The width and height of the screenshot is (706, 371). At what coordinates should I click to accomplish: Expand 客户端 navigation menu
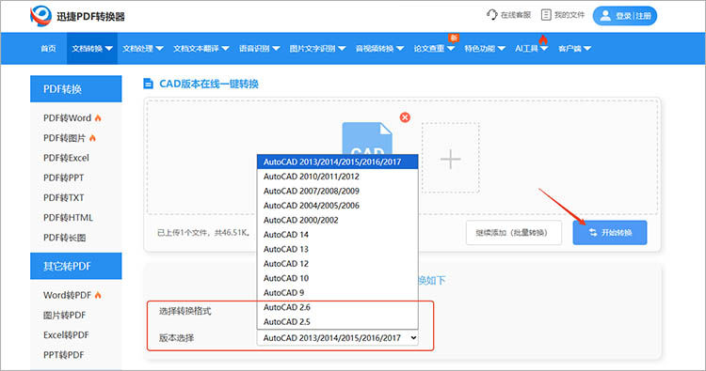574,49
